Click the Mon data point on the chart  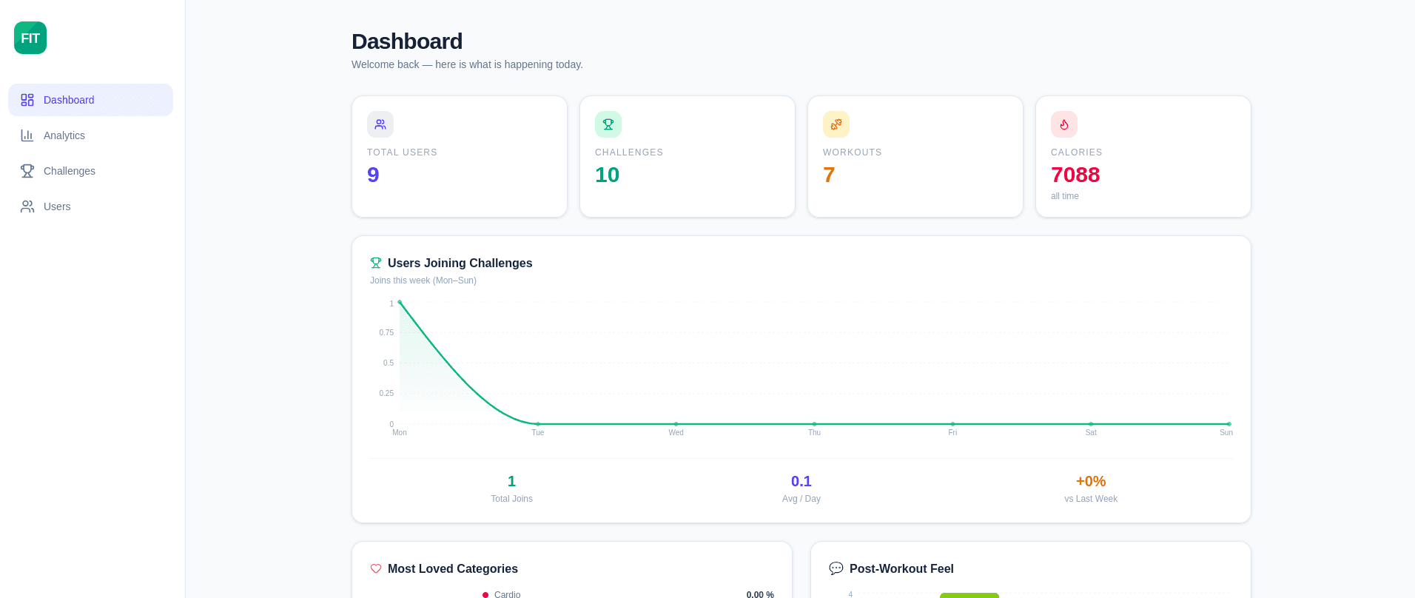(x=400, y=302)
